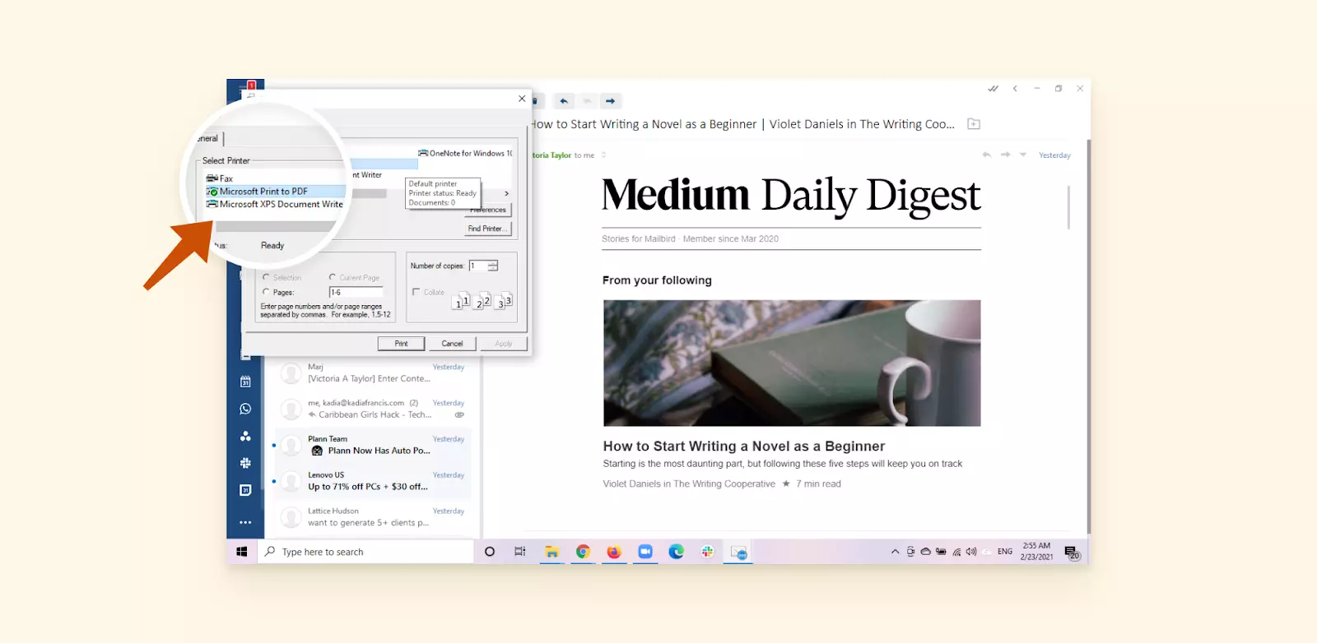Screen dimensions: 1317x643
Task: Click the Reply arrow in toolbar
Action: click(x=564, y=101)
